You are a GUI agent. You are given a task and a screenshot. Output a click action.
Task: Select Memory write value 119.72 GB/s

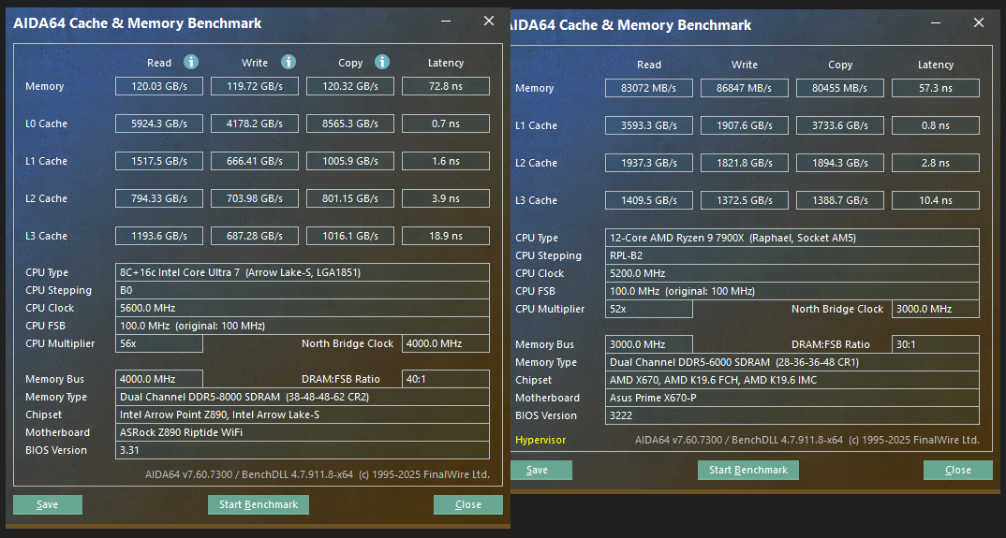point(255,86)
